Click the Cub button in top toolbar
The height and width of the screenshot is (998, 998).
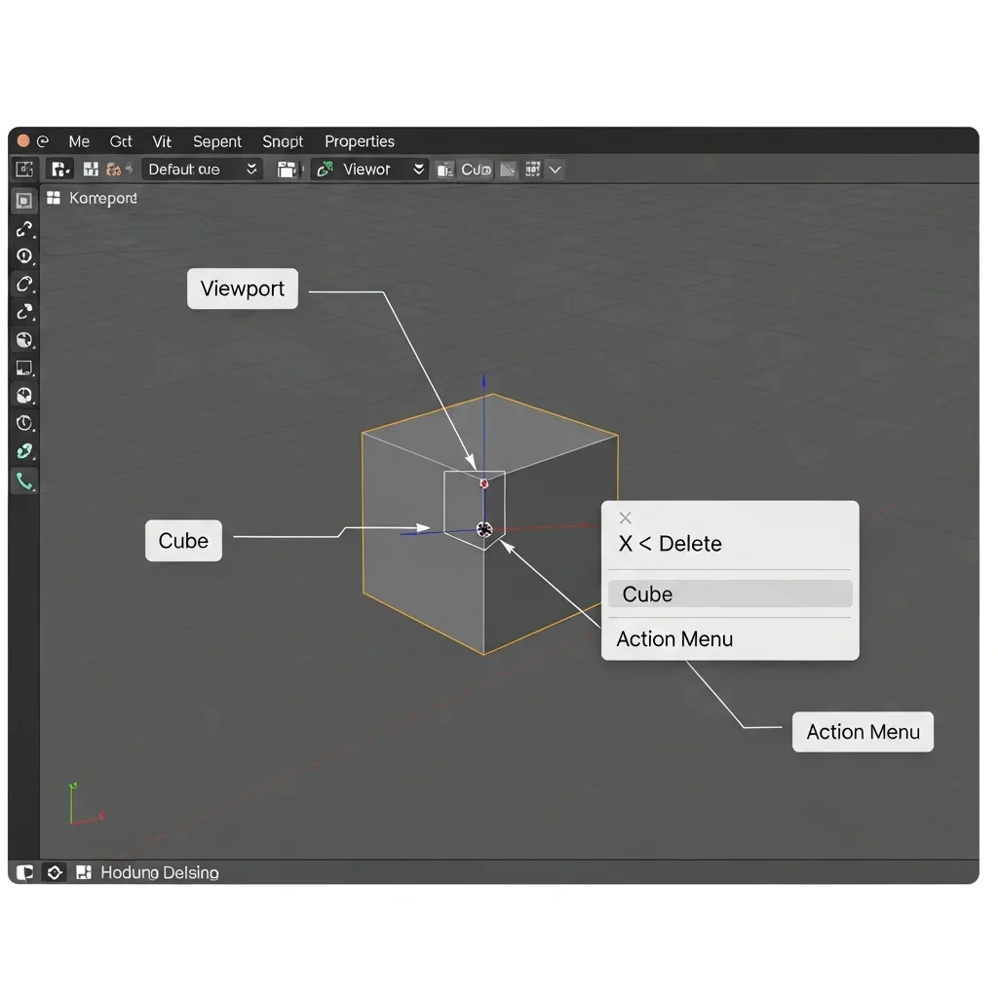coord(476,170)
